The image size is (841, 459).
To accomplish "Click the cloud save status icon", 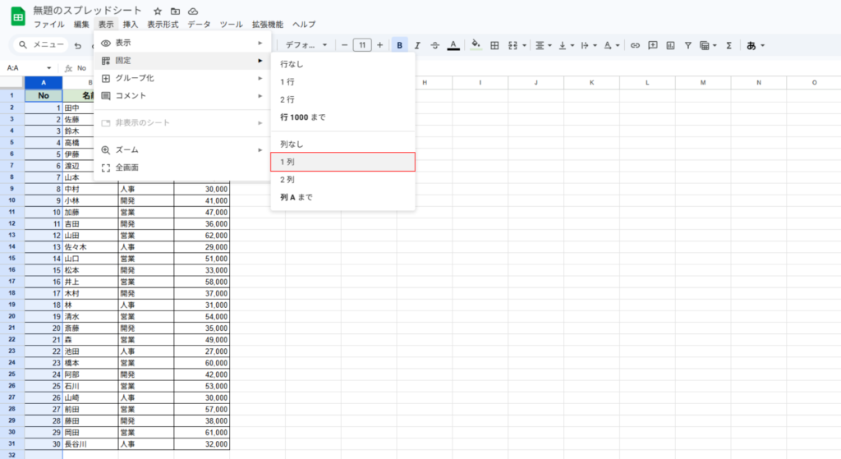I will 193,11.
